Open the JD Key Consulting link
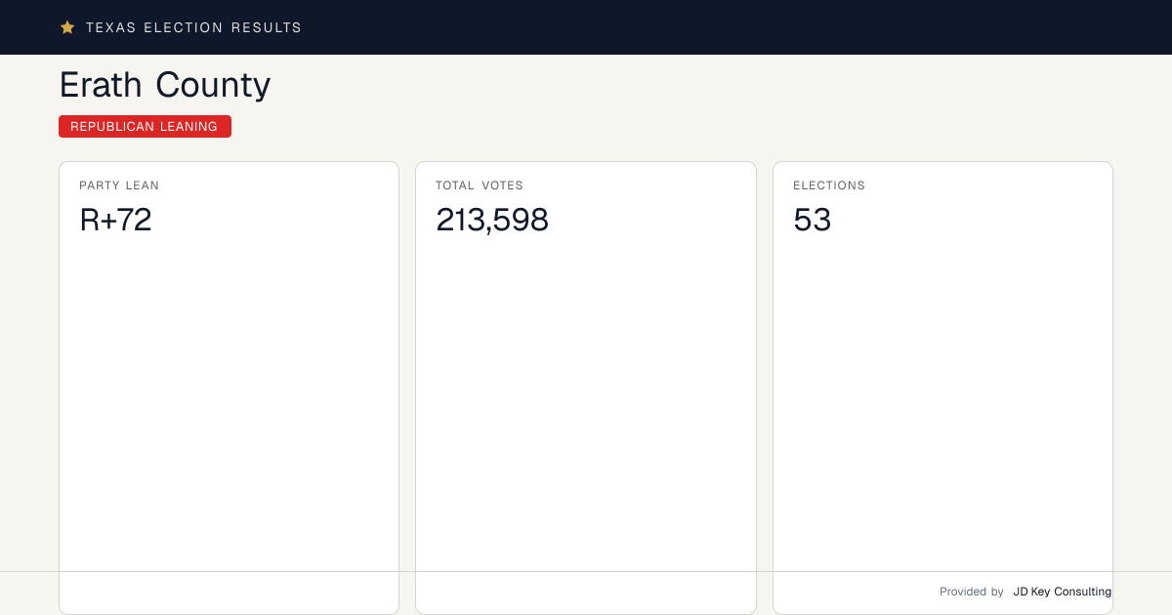1172x615 pixels. [1063, 592]
